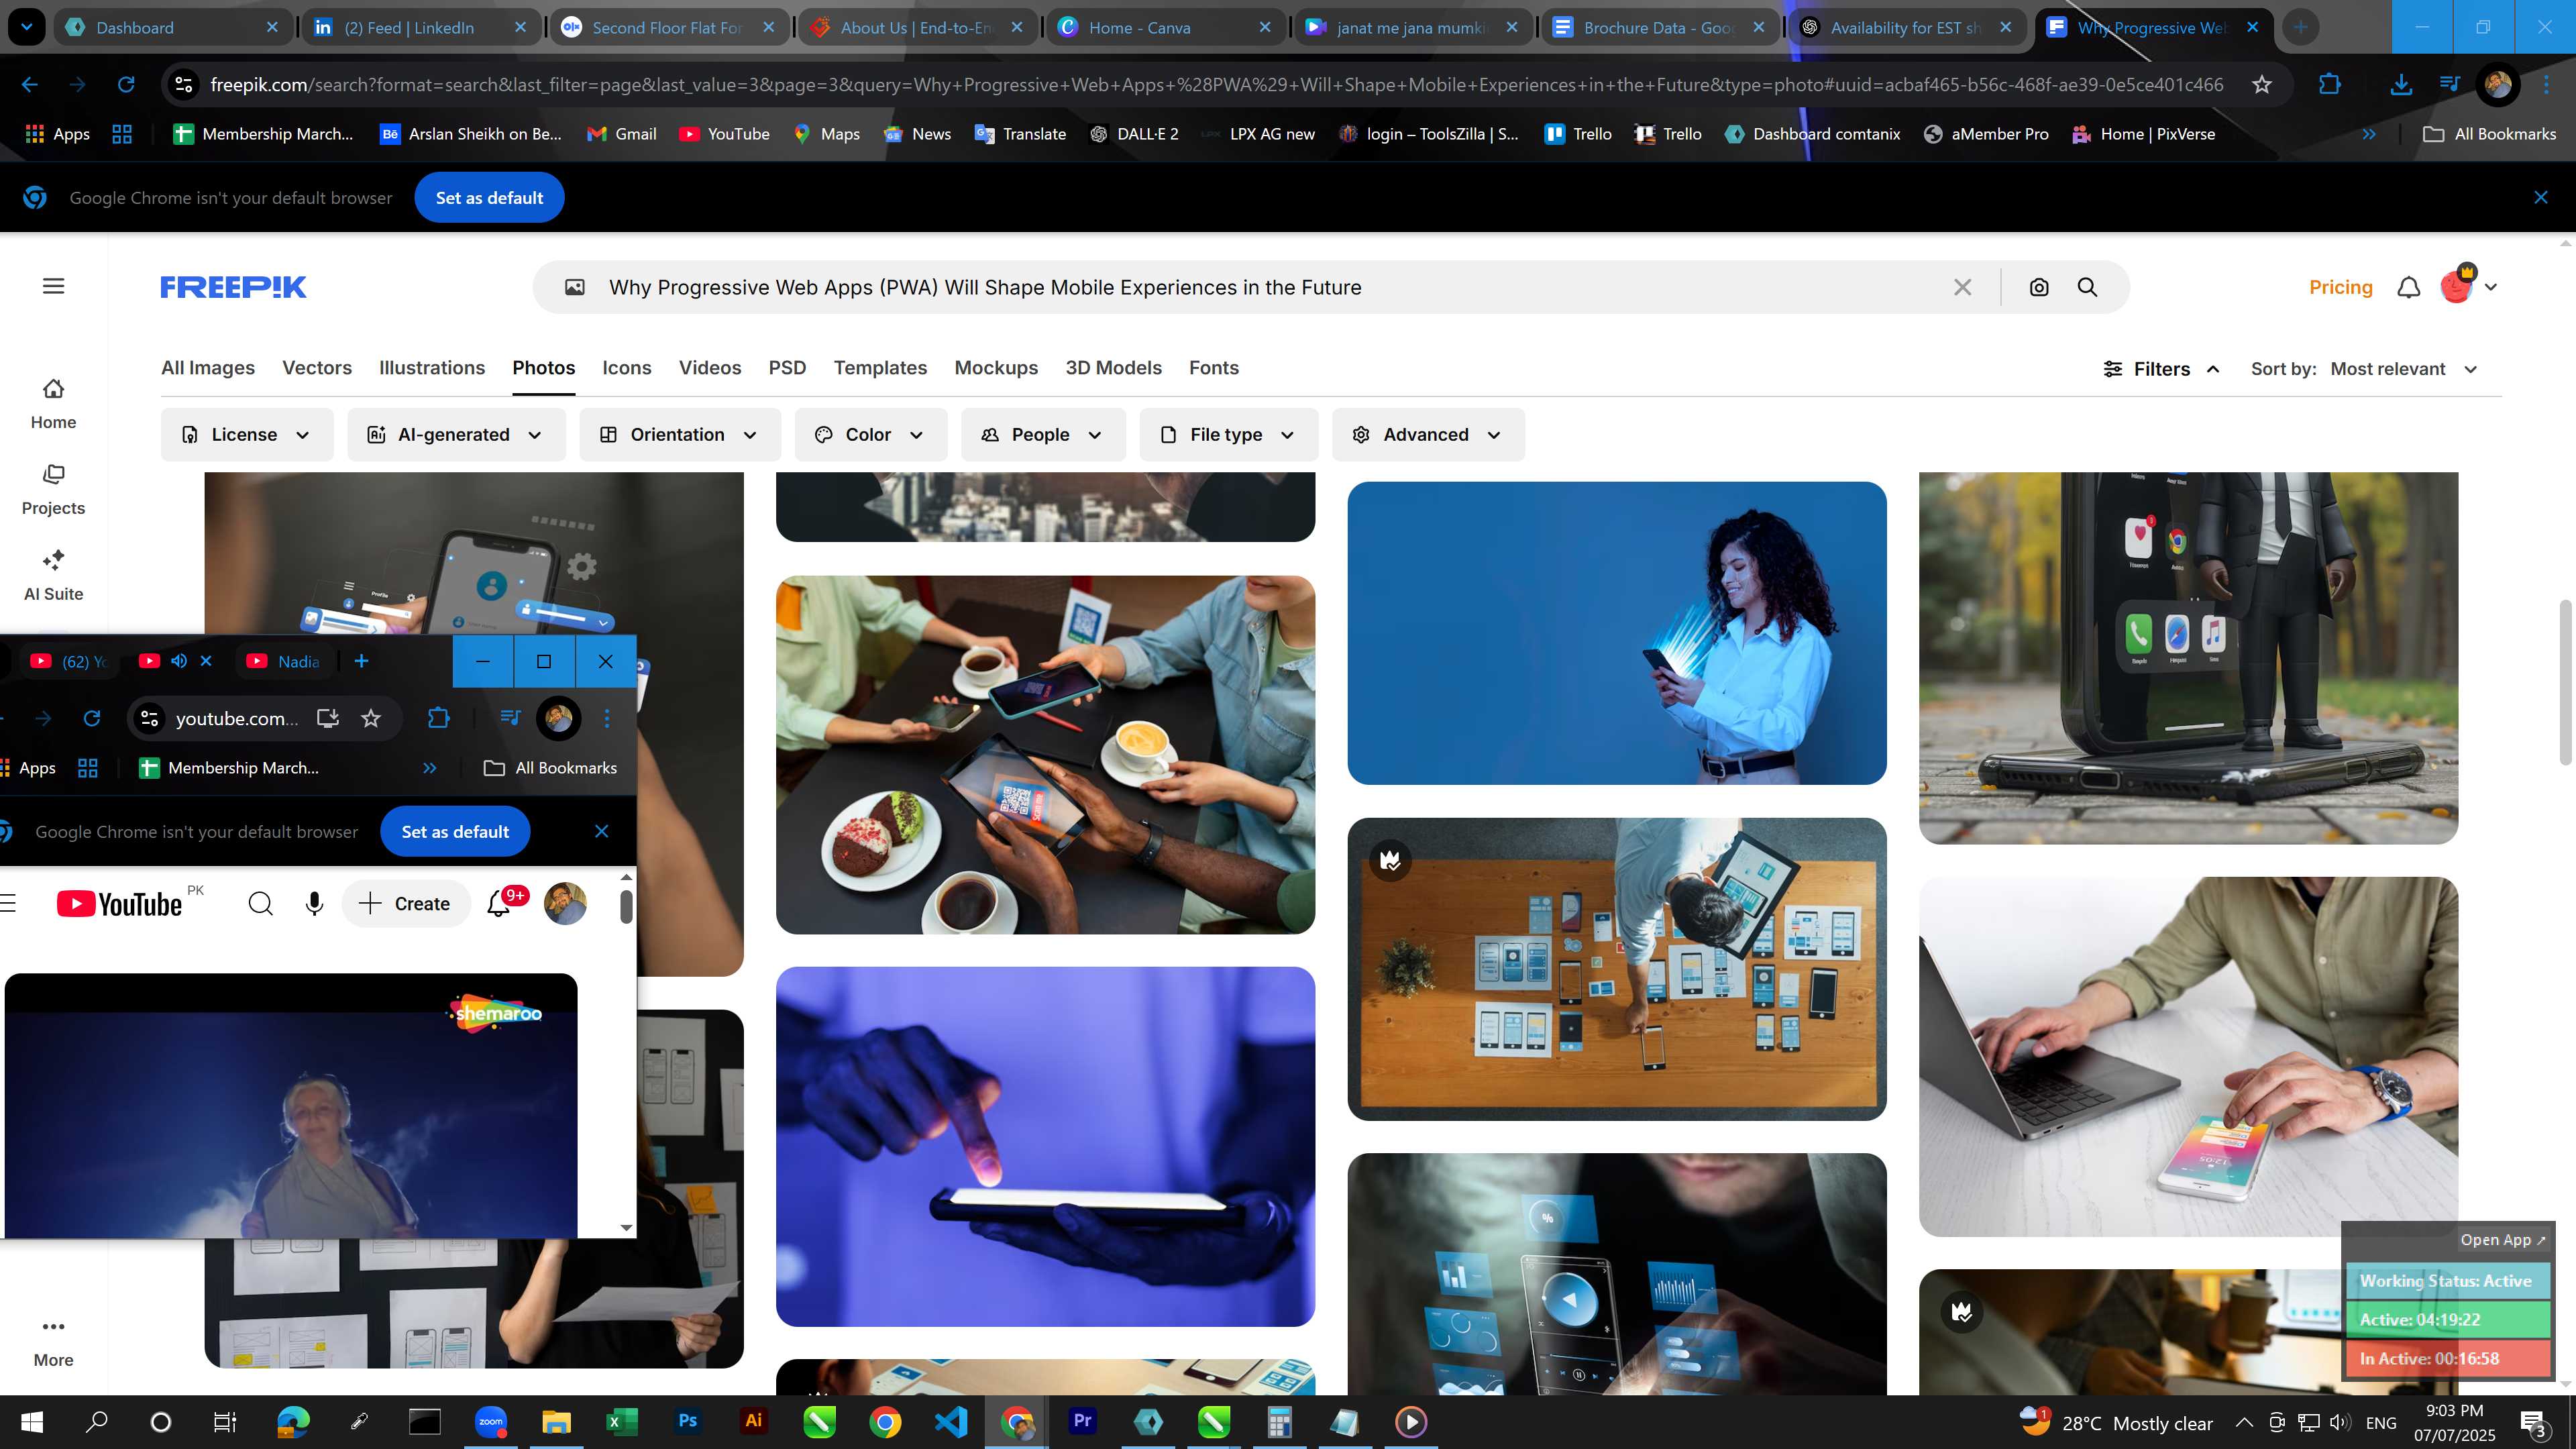Open YouTube search magnifier icon
The image size is (2576, 1449).
261,903
